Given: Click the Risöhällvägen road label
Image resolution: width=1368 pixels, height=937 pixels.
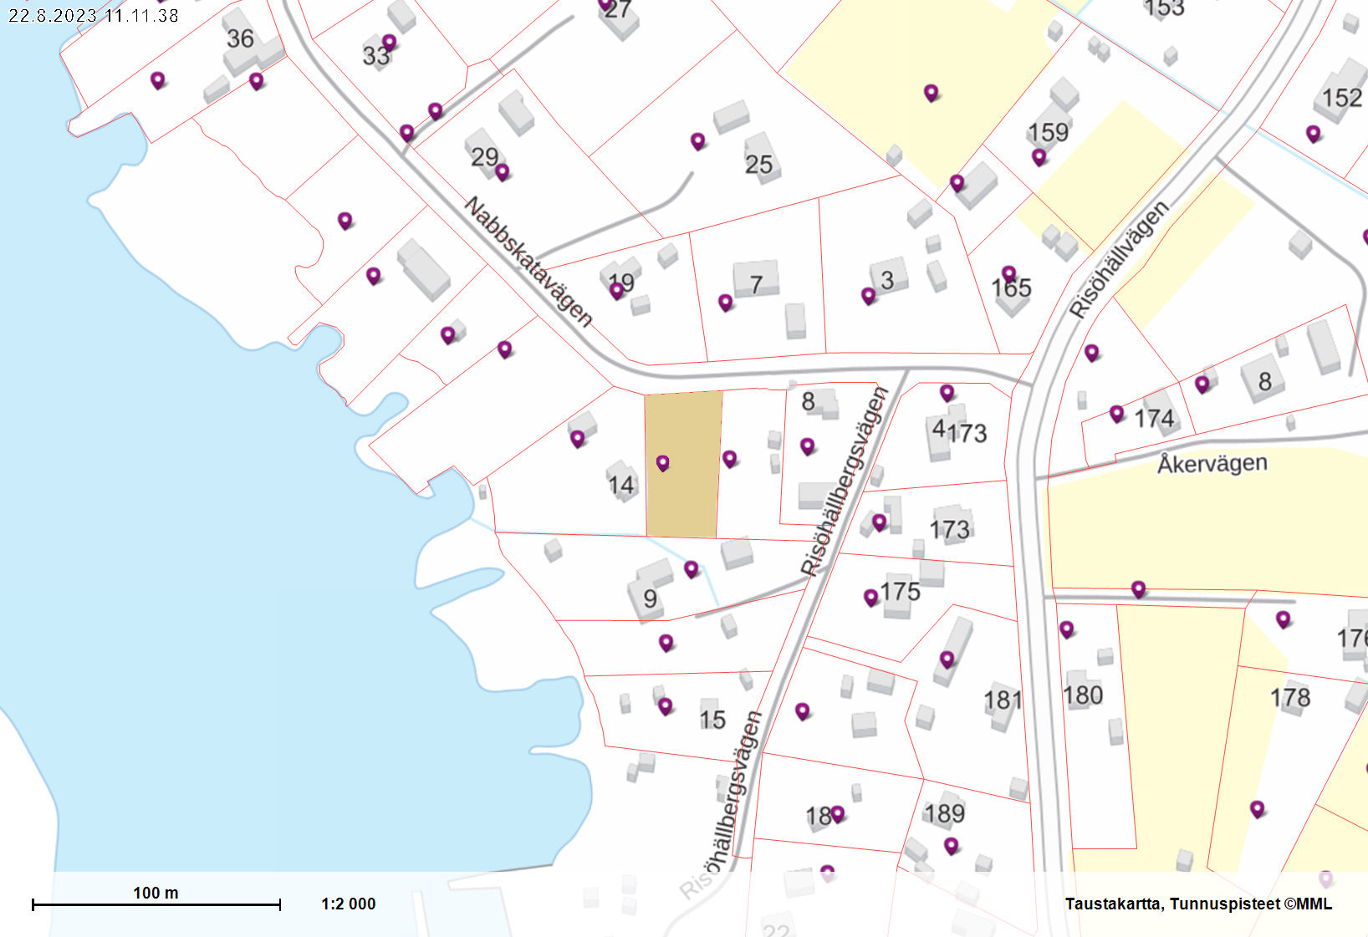Looking at the screenshot, I should click(x=1119, y=259).
